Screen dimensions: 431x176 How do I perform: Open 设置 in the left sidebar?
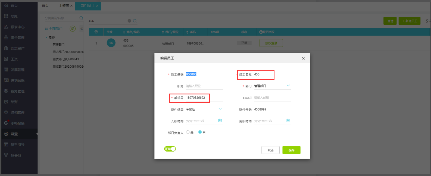pos(14,134)
